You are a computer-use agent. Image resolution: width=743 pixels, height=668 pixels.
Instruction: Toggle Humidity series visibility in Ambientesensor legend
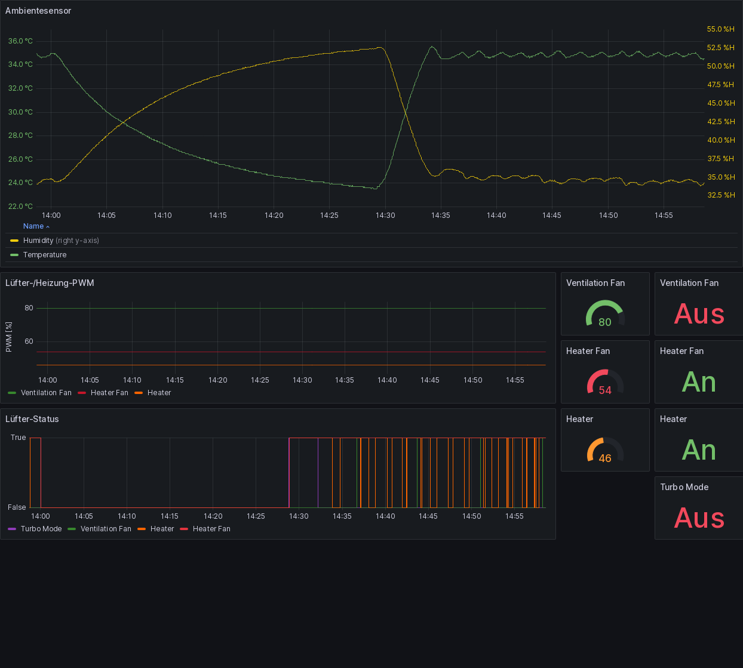38,241
